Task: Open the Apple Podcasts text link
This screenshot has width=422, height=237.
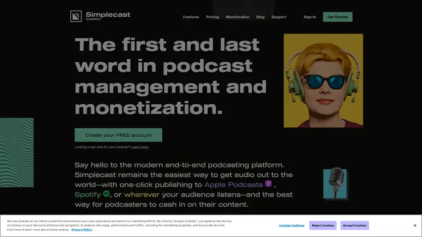Action: pyautogui.click(x=234, y=185)
